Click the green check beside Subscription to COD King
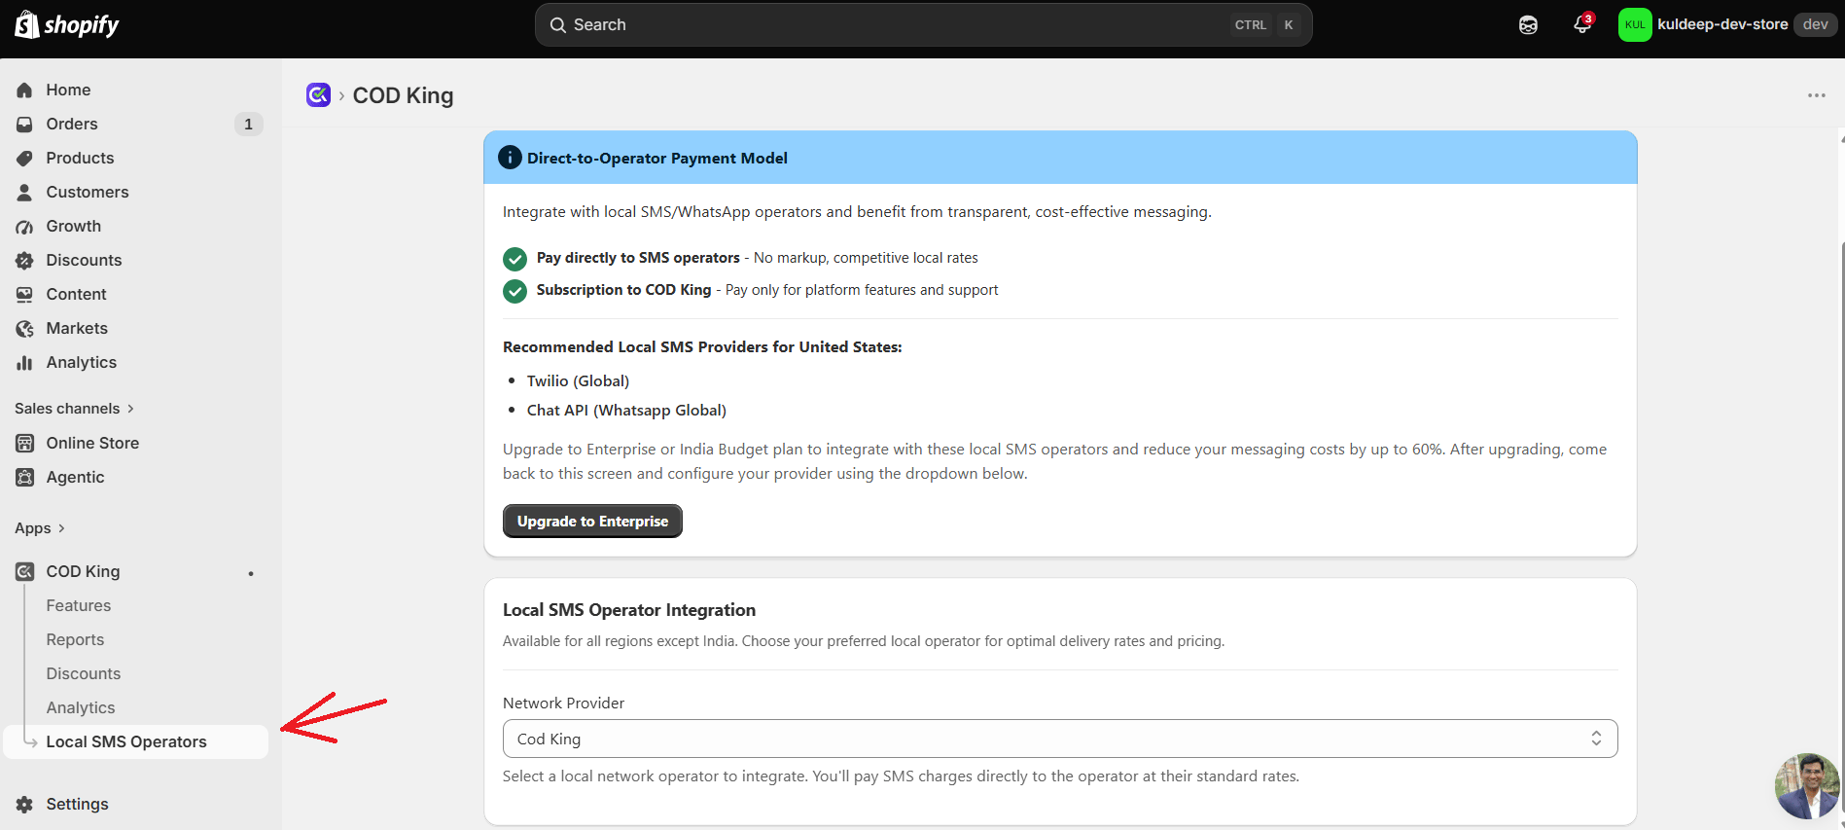The width and height of the screenshot is (1845, 830). click(x=514, y=291)
